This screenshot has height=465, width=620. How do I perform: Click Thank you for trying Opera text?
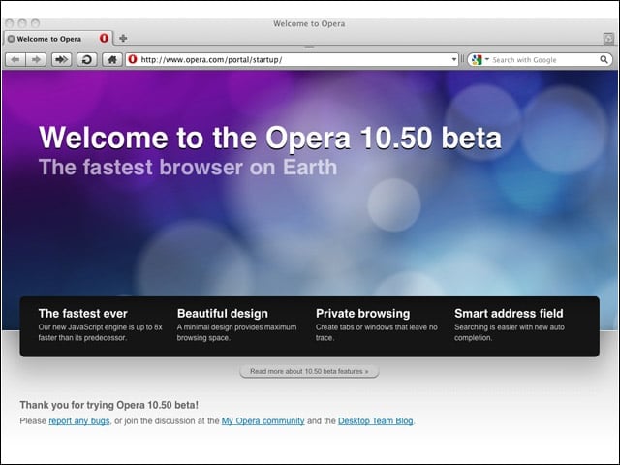tap(109, 405)
